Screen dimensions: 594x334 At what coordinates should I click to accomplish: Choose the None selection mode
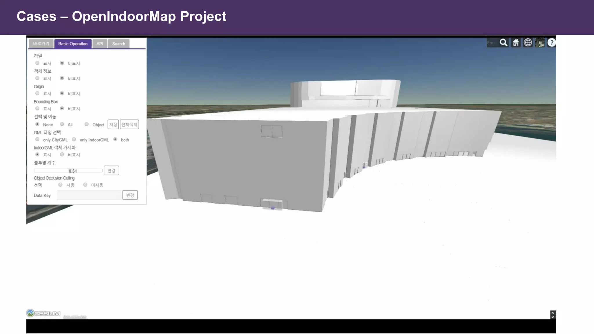(x=37, y=124)
